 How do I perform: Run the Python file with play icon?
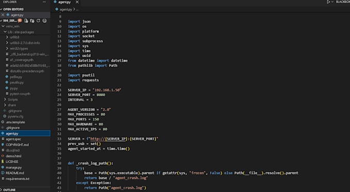coord(328,2)
